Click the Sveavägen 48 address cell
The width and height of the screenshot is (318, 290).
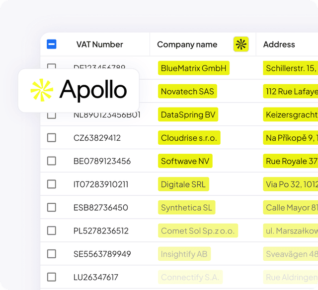290,254
